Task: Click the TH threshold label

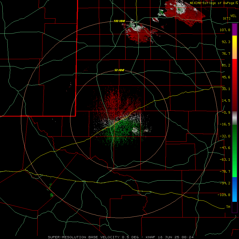Action: [228, 207]
